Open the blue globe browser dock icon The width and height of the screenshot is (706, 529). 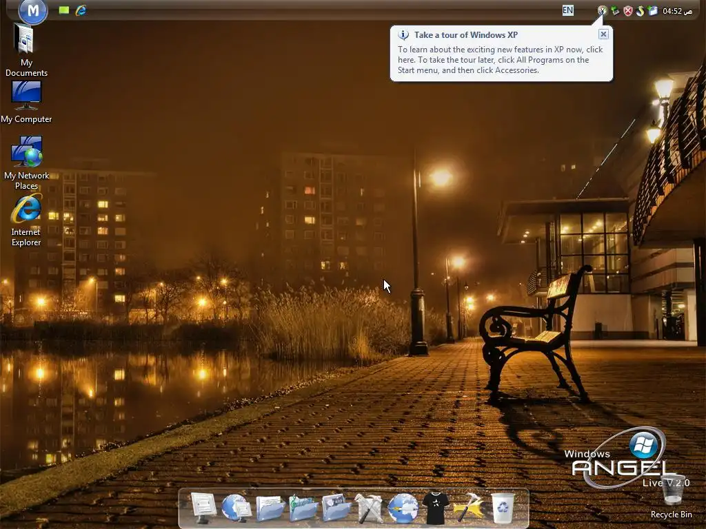tap(403, 508)
